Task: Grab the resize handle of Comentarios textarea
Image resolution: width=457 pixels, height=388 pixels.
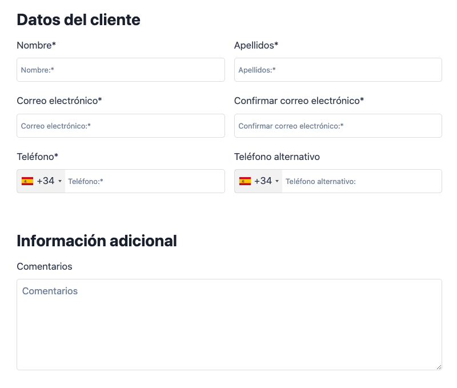Action: tap(439, 367)
